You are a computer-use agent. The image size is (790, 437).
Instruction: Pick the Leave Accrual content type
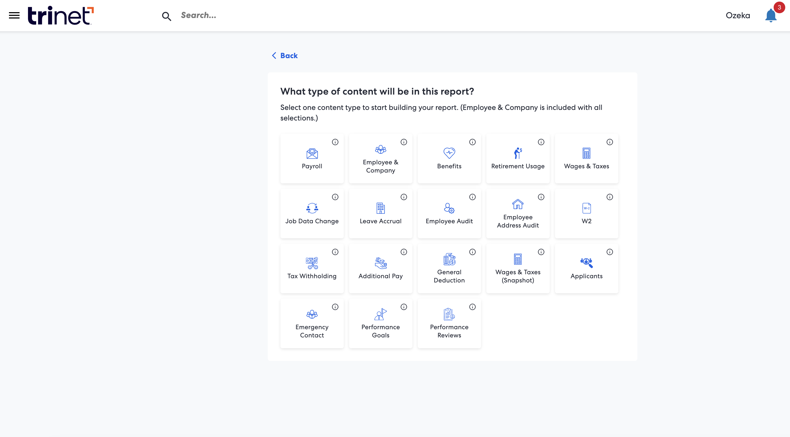coord(380,213)
